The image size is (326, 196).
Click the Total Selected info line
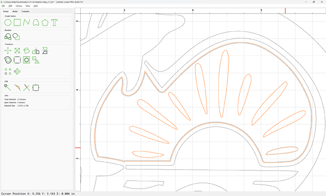pyautogui.click(x=15, y=99)
